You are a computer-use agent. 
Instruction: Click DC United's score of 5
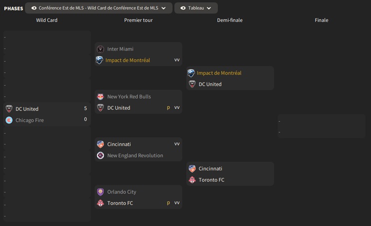(85, 108)
